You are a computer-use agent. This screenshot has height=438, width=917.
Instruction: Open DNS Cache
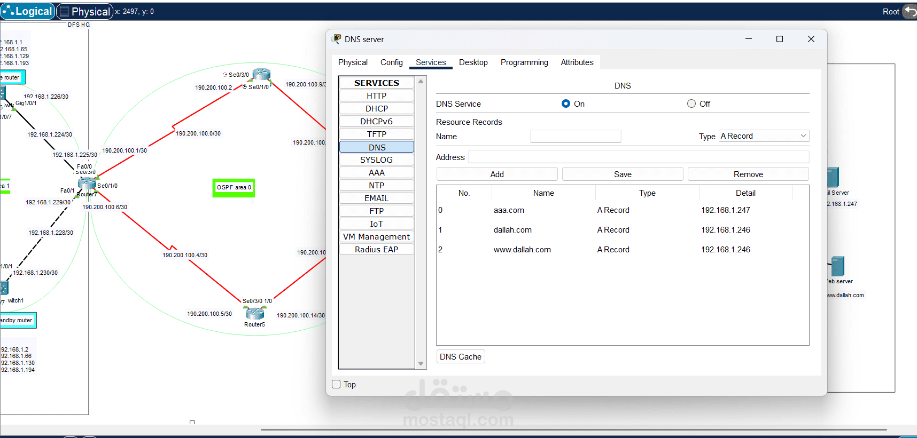pos(461,356)
